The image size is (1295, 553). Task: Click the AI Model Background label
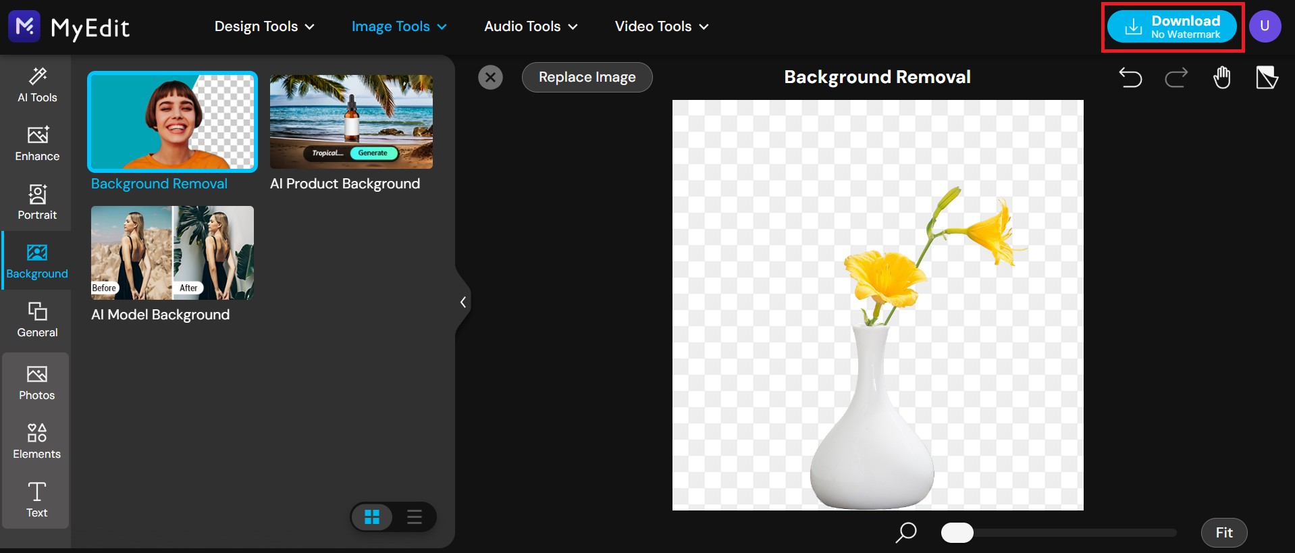(x=161, y=315)
